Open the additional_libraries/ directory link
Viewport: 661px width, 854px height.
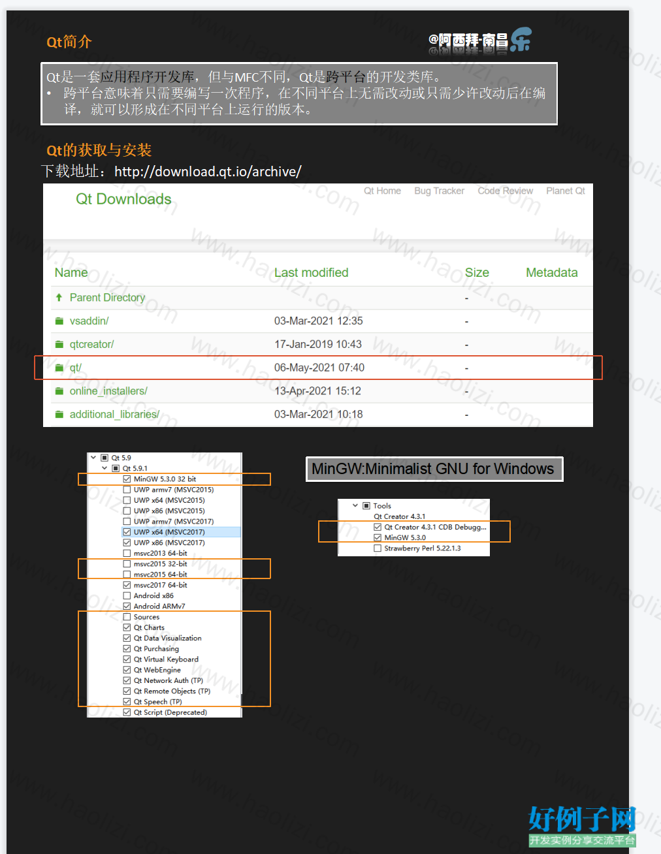click(114, 414)
